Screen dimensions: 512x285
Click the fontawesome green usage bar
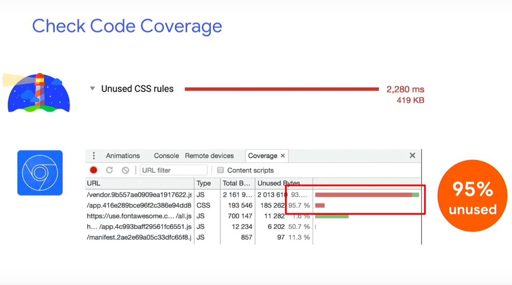[332, 216]
